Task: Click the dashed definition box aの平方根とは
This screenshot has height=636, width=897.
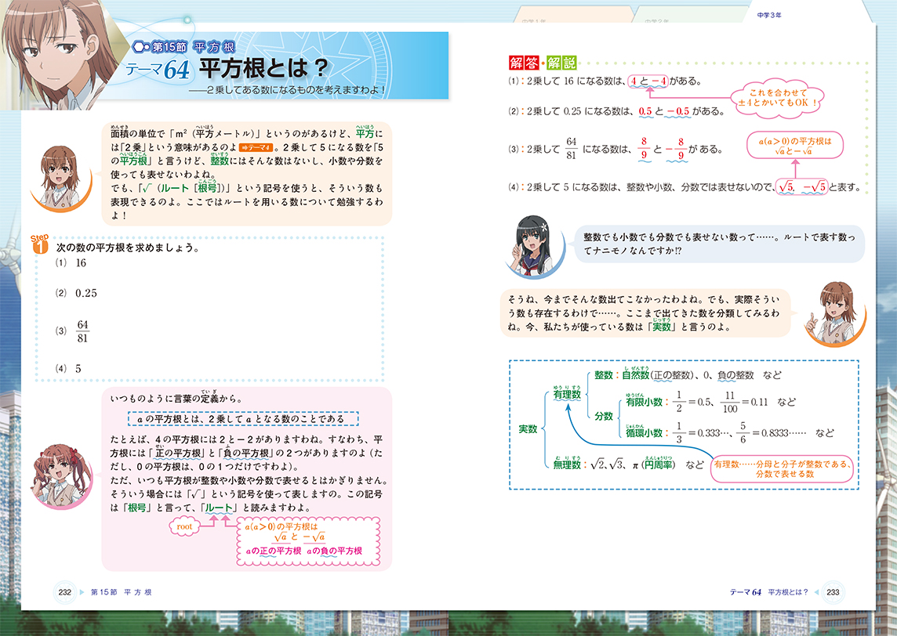Action: pos(243,419)
